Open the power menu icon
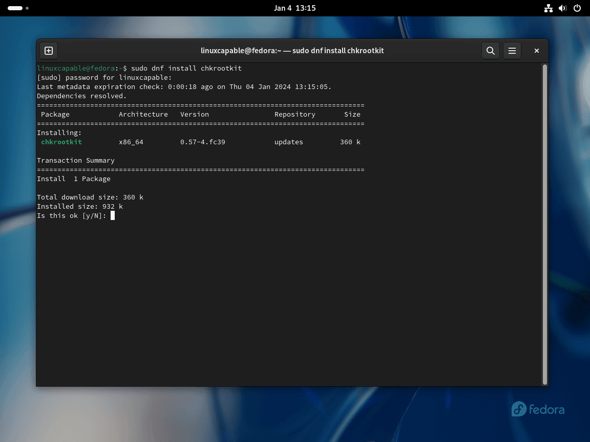 coord(577,8)
